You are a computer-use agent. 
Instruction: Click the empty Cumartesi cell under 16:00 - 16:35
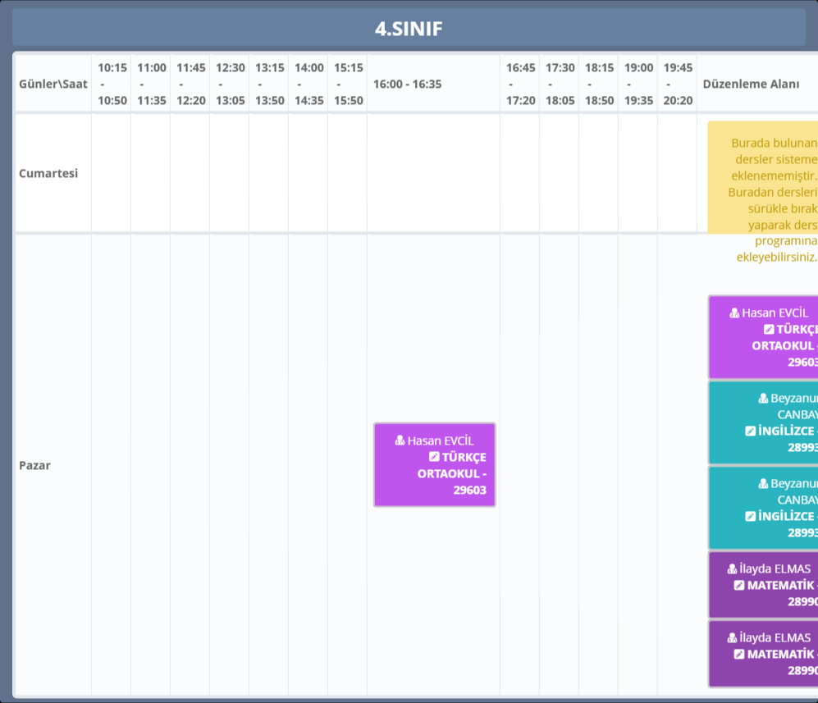pos(433,174)
